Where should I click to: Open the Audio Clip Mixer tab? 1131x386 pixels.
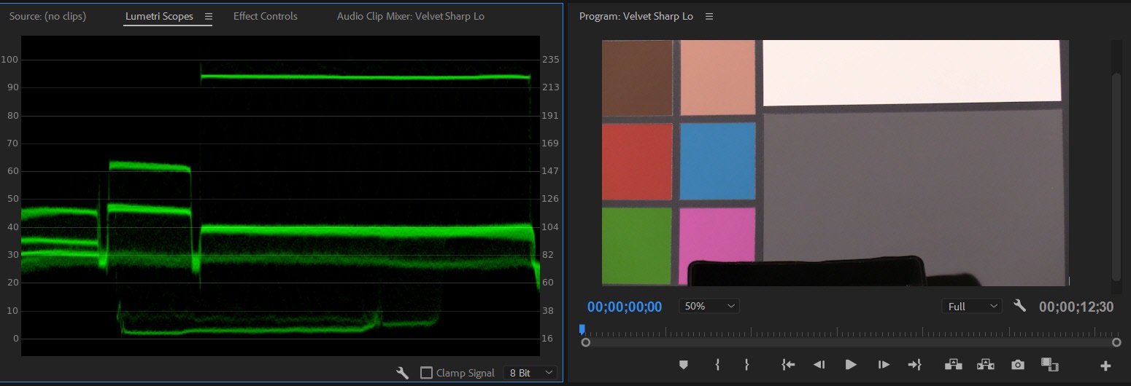click(x=410, y=16)
